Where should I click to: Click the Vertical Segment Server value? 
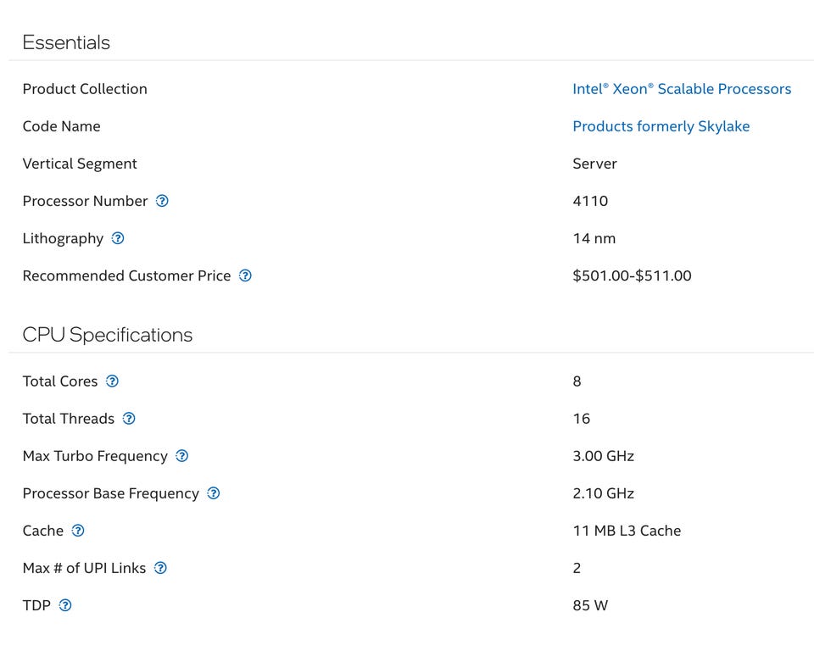point(594,164)
